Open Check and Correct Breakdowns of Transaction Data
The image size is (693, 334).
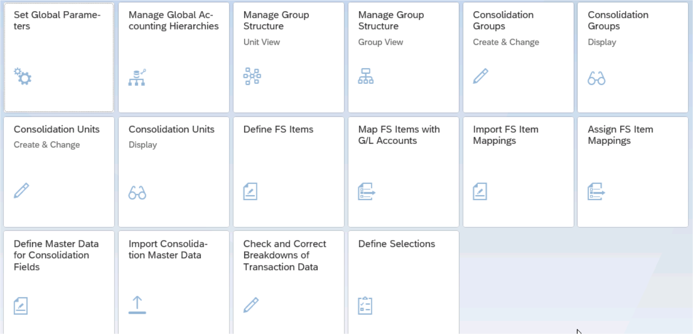(x=288, y=282)
